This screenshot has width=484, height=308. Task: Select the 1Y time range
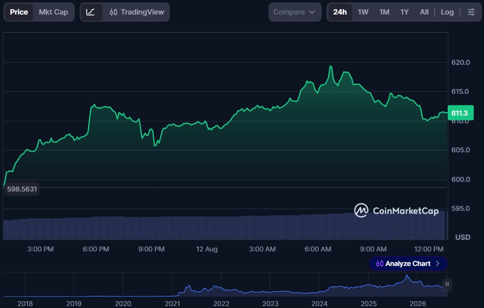404,12
